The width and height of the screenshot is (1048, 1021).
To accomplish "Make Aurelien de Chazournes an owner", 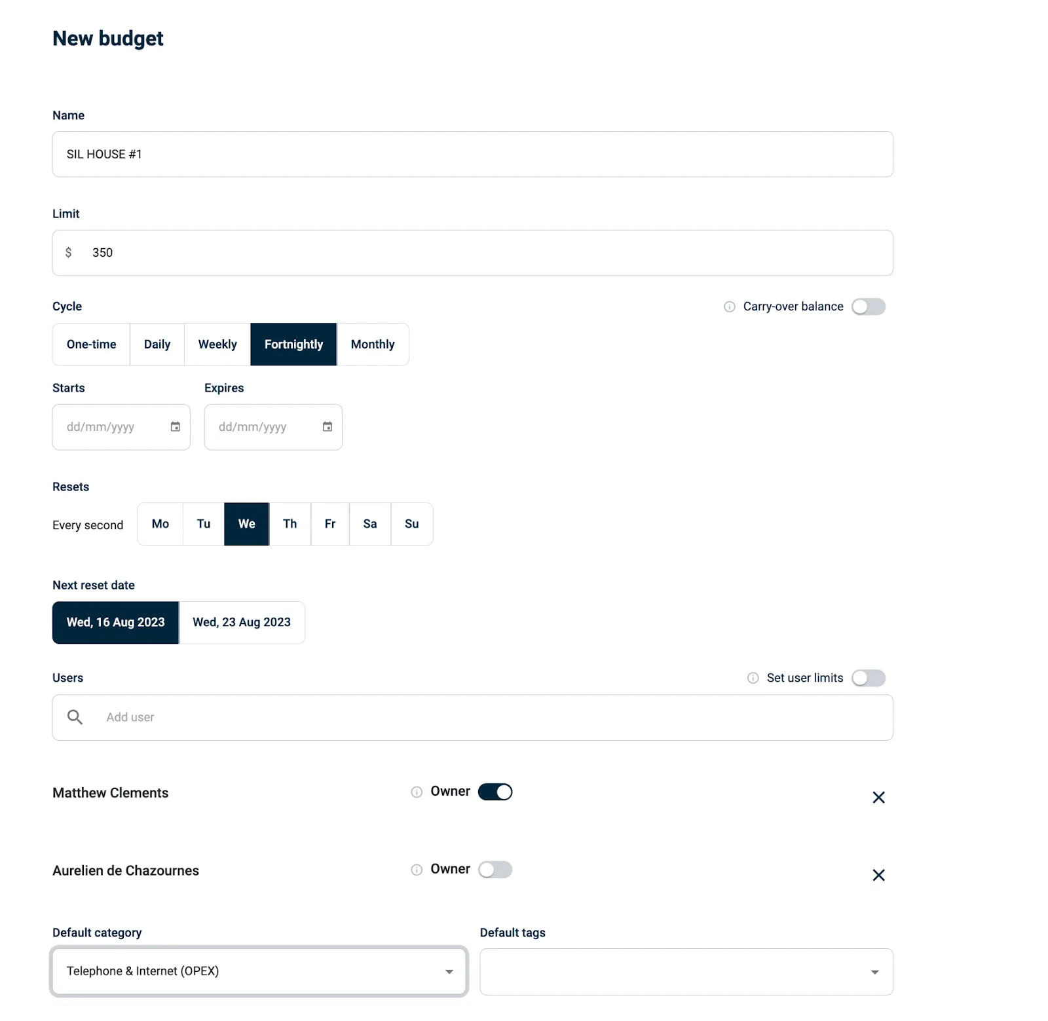I will pos(495,870).
